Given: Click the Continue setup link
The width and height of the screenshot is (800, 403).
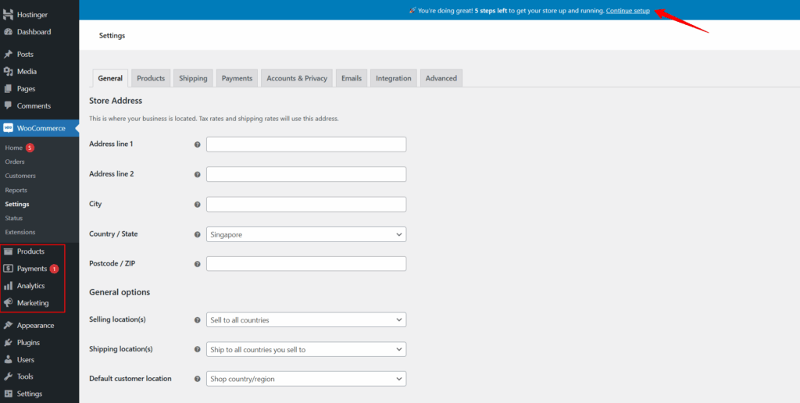Looking at the screenshot, I should click(x=627, y=10).
